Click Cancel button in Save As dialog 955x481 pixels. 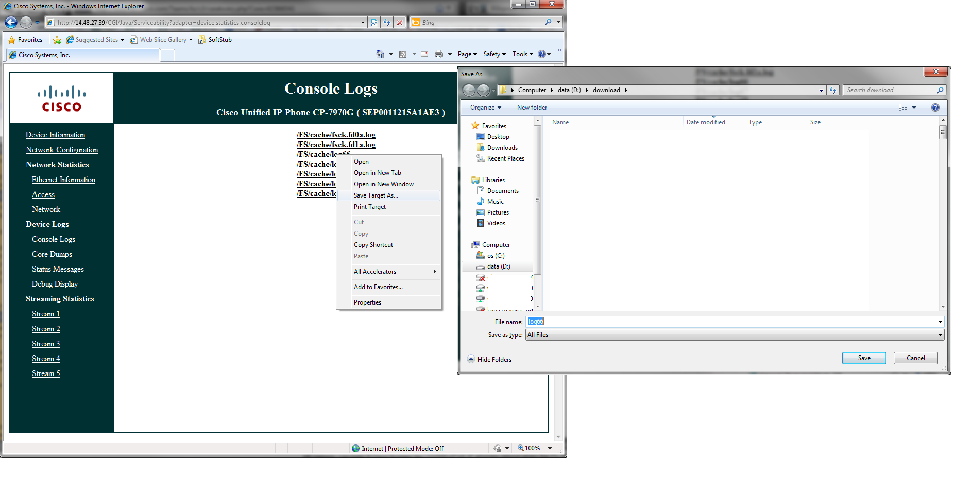(x=915, y=358)
